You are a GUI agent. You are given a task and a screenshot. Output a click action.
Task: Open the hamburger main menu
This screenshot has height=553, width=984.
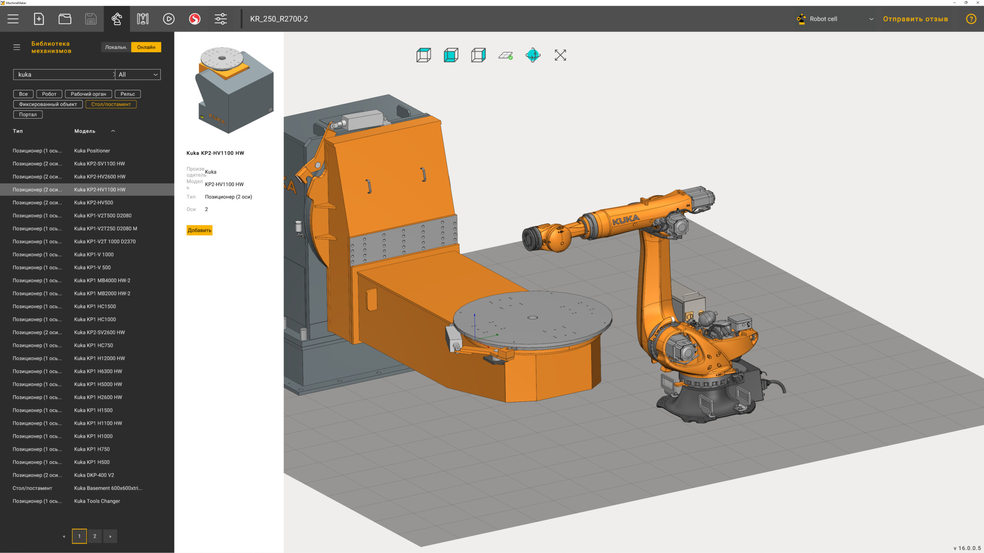[13, 19]
